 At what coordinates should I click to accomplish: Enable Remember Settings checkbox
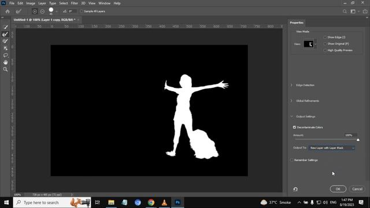coord(291,160)
